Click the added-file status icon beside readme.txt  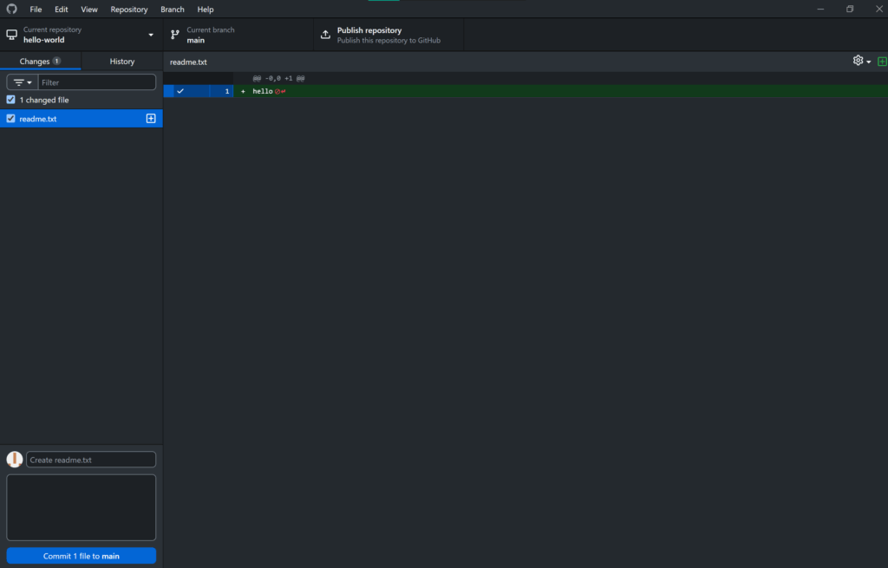coord(151,119)
